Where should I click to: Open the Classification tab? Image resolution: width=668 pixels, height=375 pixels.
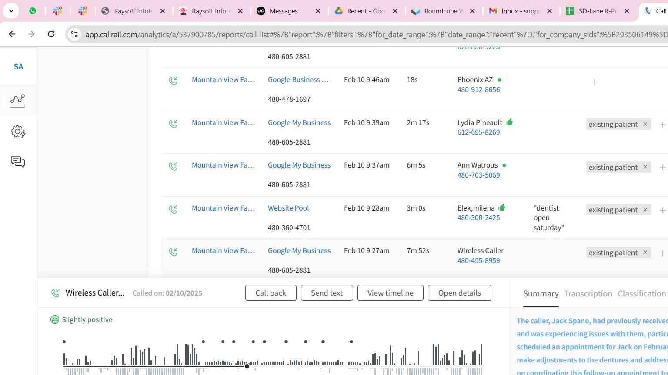[x=642, y=294]
